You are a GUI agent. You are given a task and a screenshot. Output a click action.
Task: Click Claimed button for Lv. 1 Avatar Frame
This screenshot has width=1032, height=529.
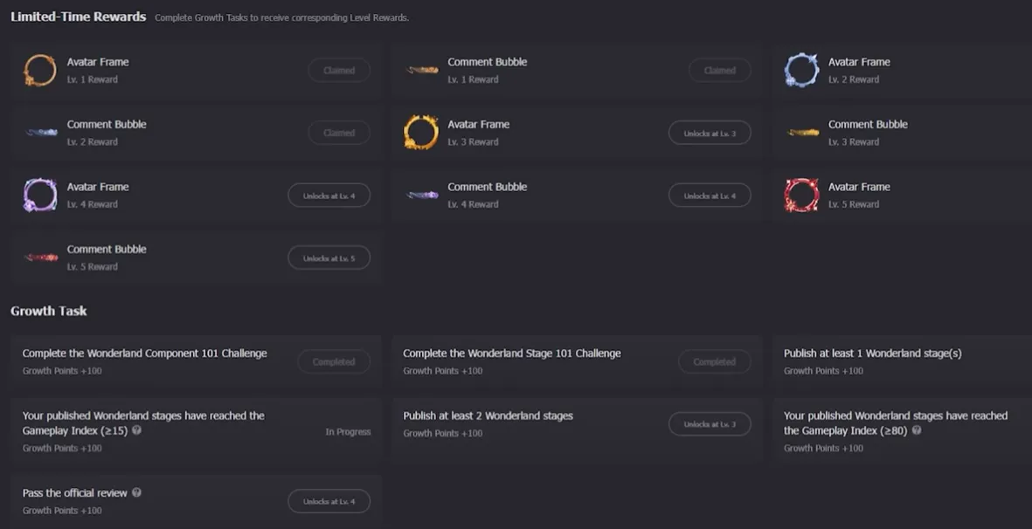339,70
